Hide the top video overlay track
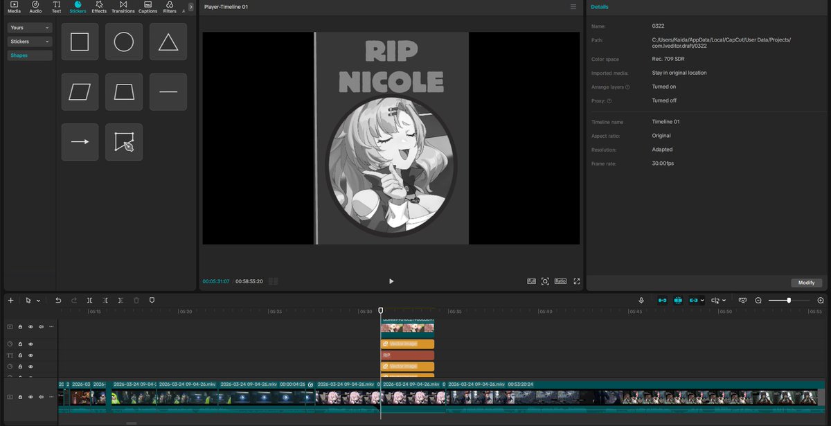This screenshot has height=426, width=831. tap(30, 326)
